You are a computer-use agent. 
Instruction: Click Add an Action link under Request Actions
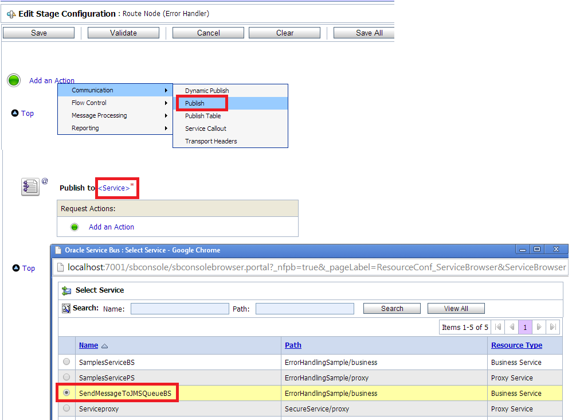pyautogui.click(x=111, y=227)
